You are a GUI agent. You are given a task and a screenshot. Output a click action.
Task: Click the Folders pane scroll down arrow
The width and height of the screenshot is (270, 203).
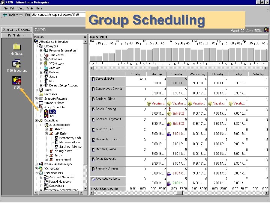click(85, 188)
